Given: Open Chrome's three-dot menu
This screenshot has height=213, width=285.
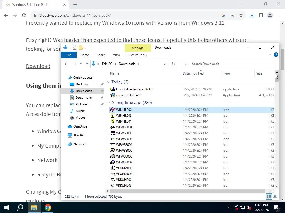Looking at the screenshot, I should [279, 16].
